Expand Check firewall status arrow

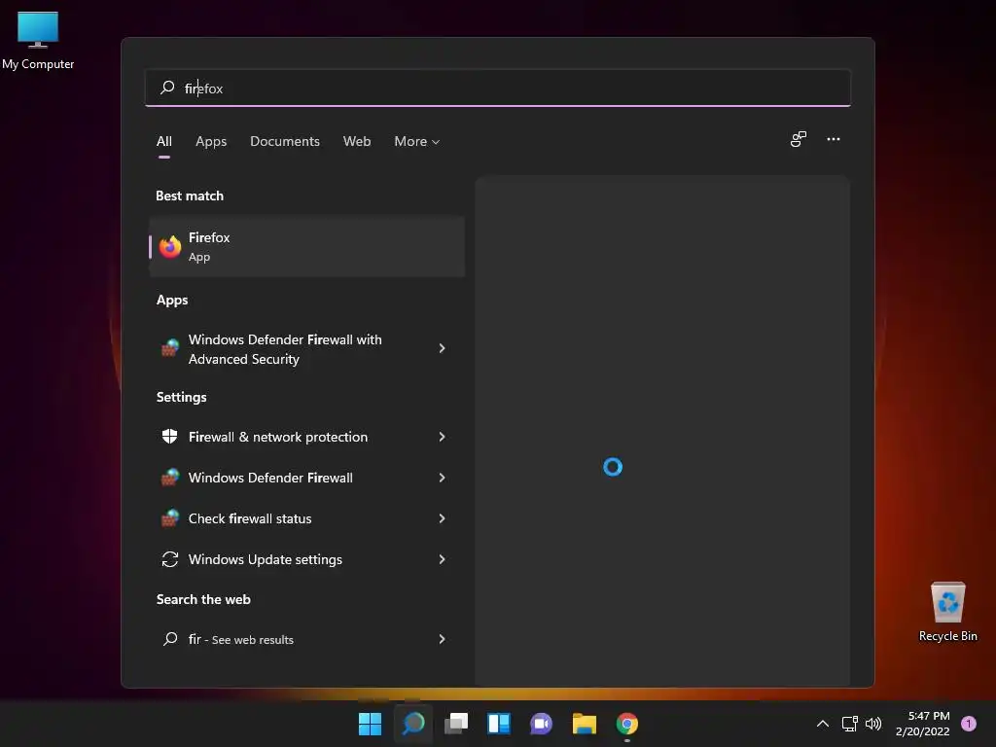[443, 518]
